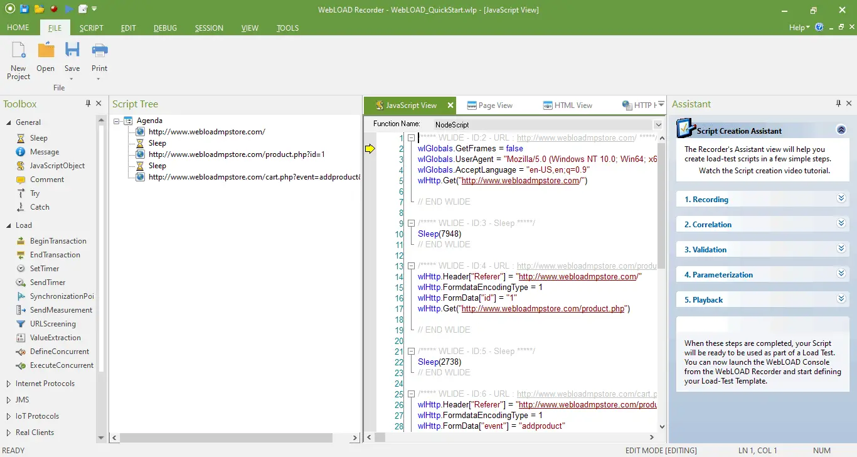Collapse the code block at line 1
Viewport: 857px width, 457px height.
[x=412, y=138]
